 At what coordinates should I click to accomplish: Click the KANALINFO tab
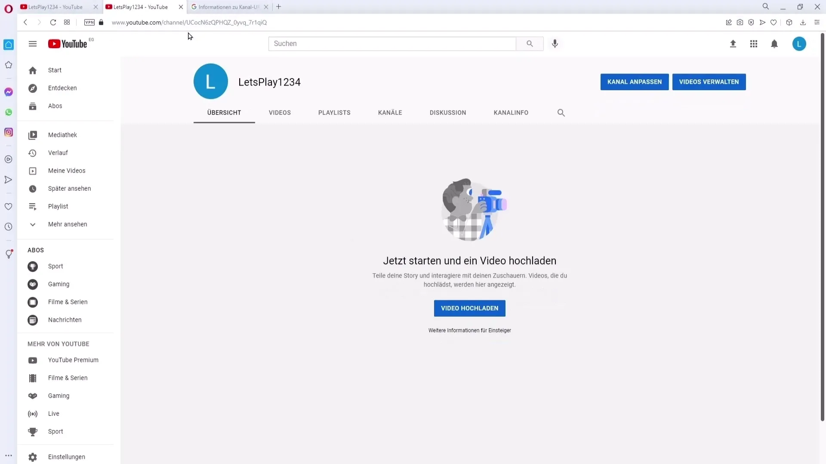pyautogui.click(x=511, y=113)
